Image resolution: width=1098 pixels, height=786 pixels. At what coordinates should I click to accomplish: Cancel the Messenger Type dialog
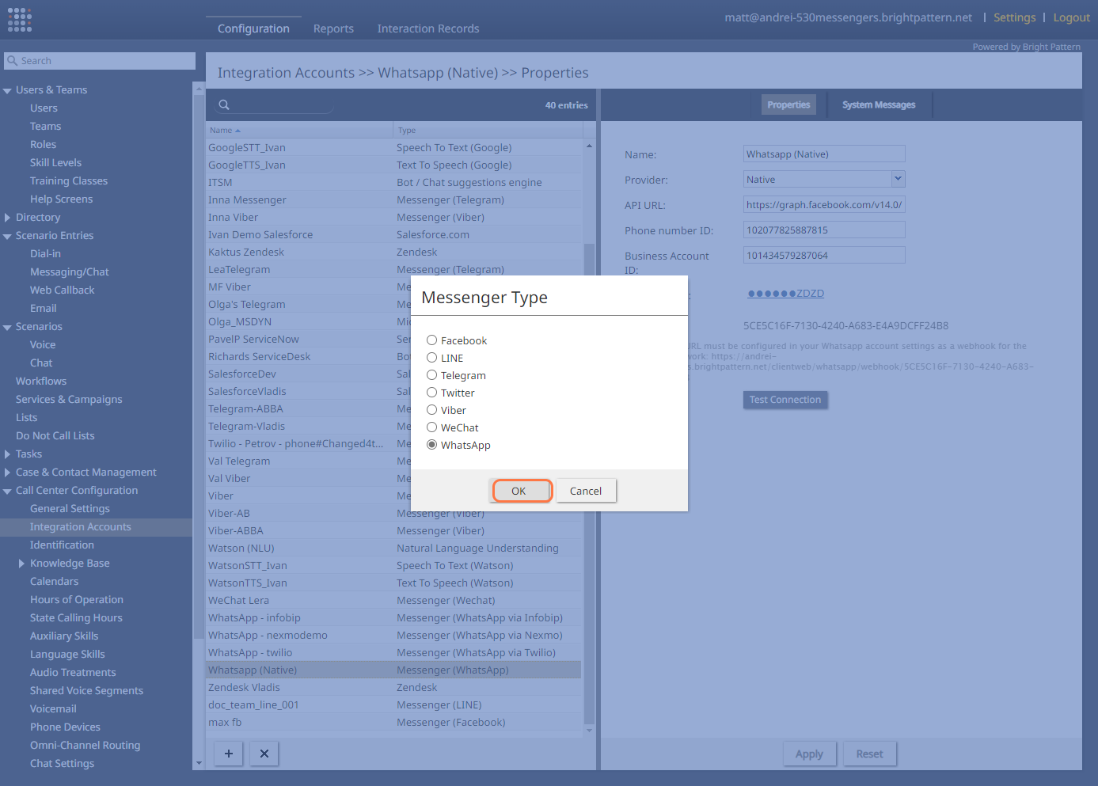pos(586,491)
